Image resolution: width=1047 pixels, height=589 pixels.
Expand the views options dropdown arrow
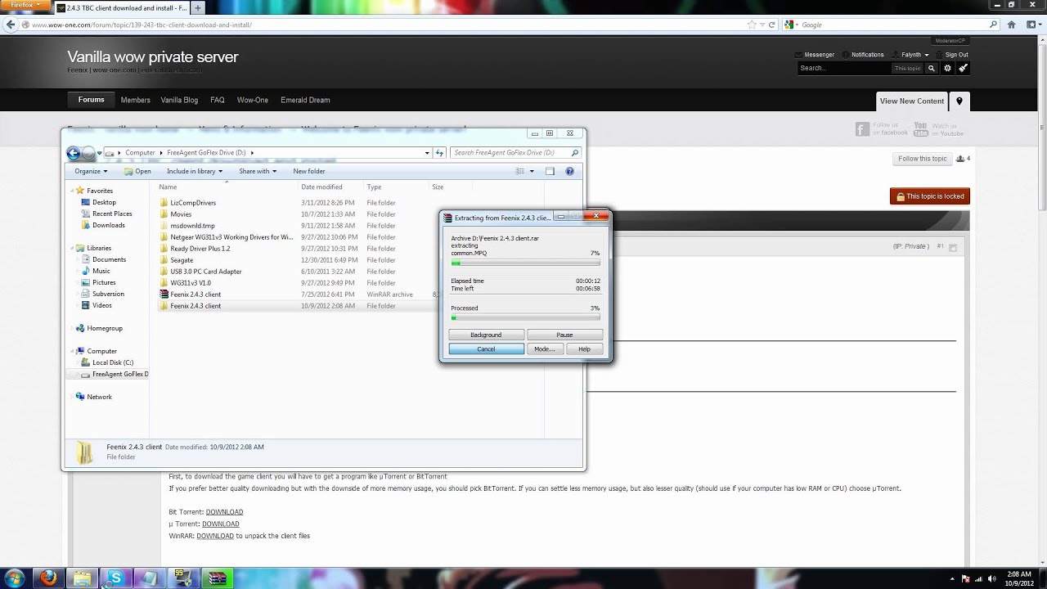532,171
